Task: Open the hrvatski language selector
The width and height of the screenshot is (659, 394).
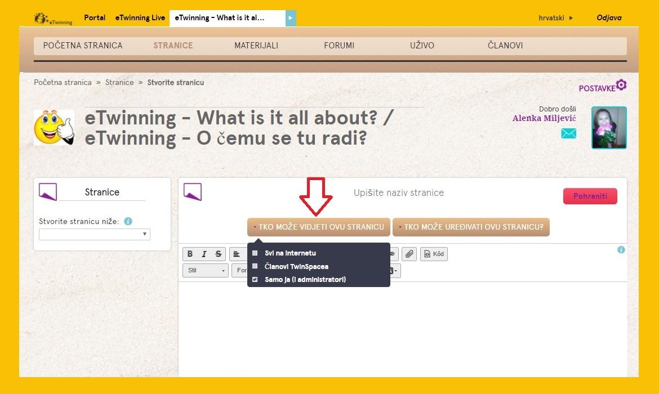Action: pyautogui.click(x=555, y=18)
